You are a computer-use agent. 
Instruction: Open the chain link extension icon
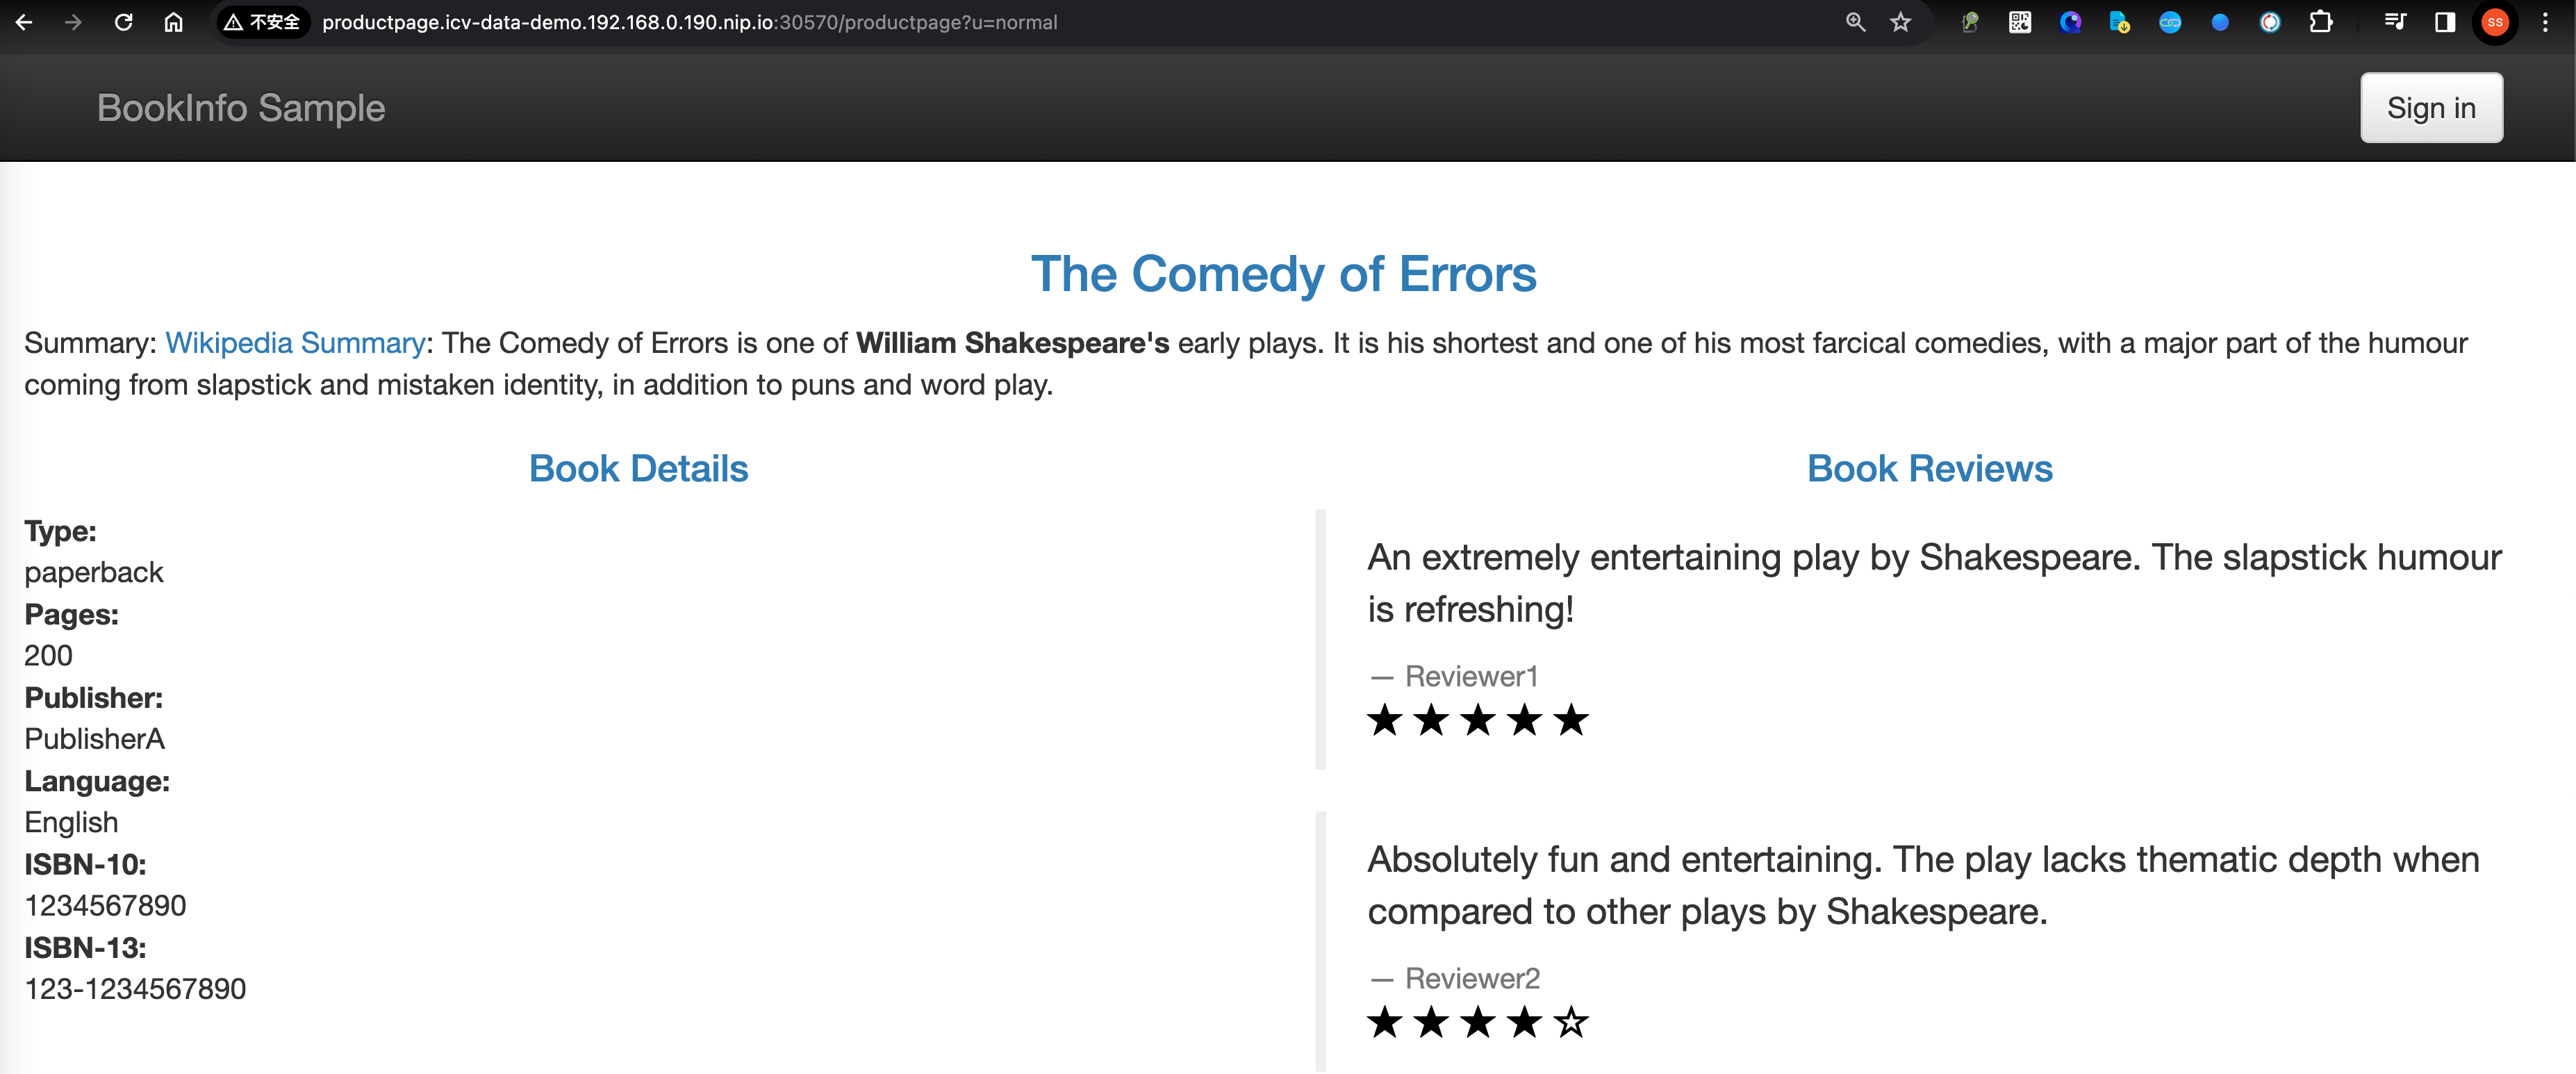tap(2170, 22)
